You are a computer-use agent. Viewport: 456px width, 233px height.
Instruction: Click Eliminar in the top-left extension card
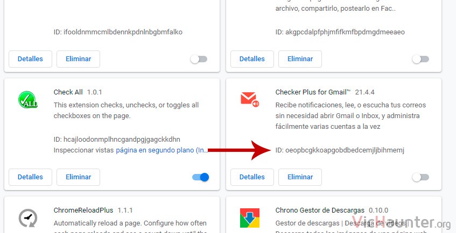pos(78,59)
